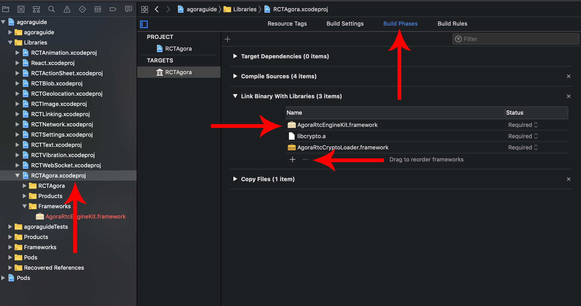The image size is (581, 306).
Task: Select the RCTAgora target building icon
Action: [x=160, y=72]
